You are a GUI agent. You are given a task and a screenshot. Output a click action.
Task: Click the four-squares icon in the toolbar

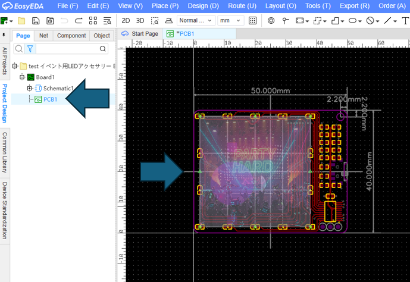(93, 20)
